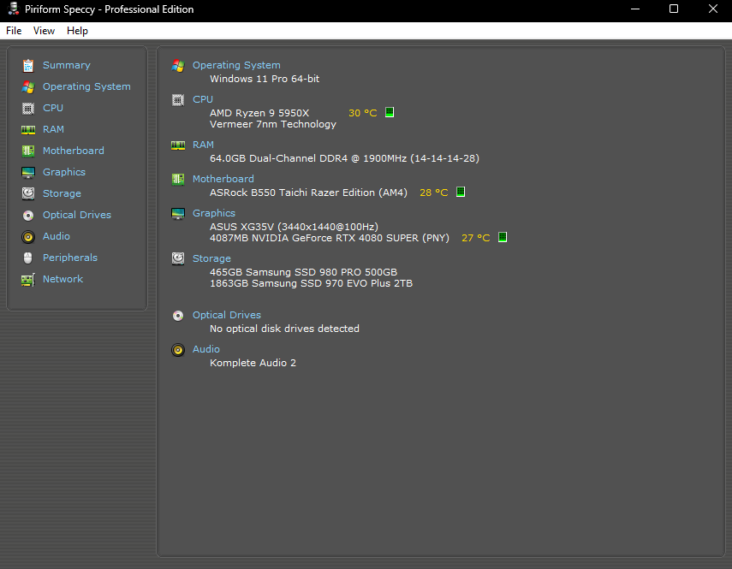Click the AMD Ryzen 9 5950X text
The image size is (732, 569).
259,113
